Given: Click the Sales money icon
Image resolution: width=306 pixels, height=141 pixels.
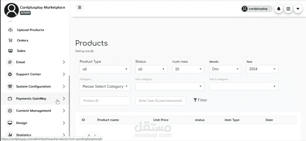Looking at the screenshot, I should [x=10, y=51].
